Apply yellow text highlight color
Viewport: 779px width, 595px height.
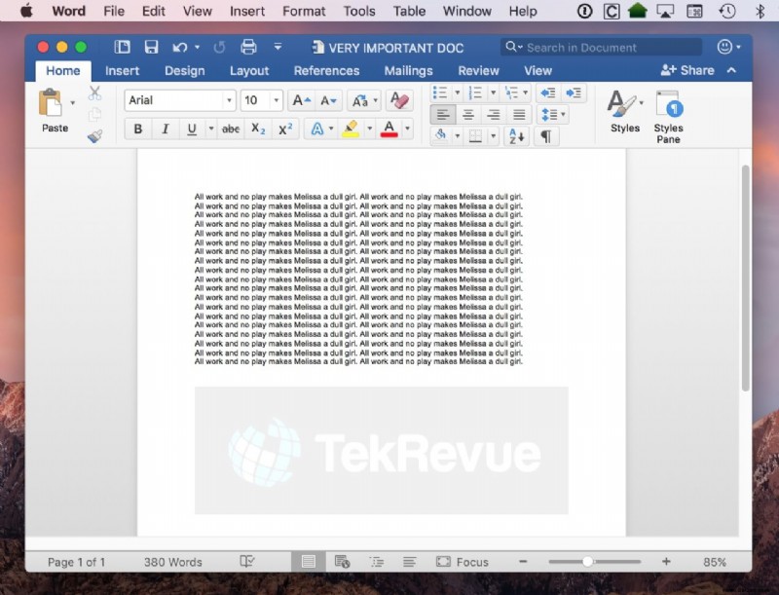click(x=351, y=130)
